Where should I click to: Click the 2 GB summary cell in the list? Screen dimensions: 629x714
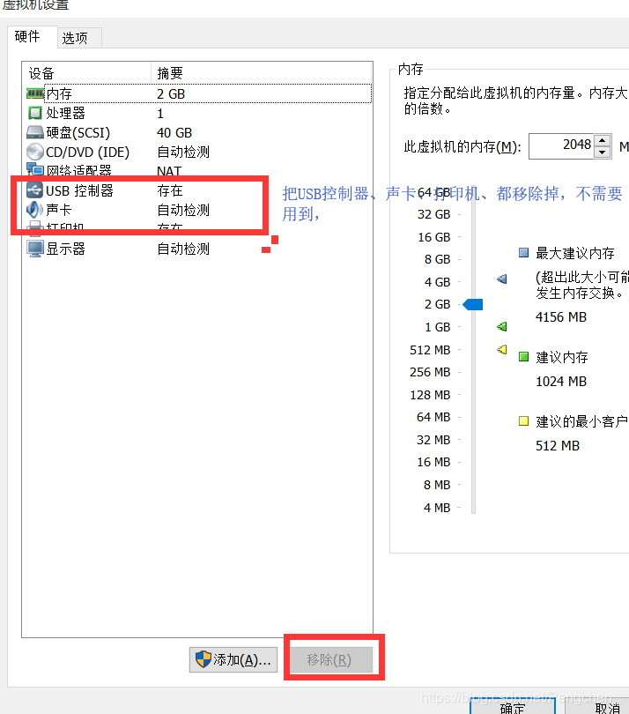[x=171, y=93]
